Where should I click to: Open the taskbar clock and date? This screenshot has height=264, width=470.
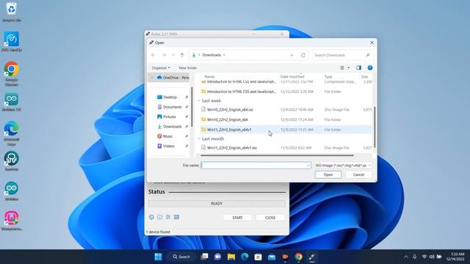pos(455,257)
